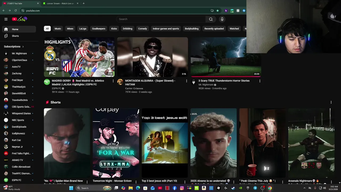The height and width of the screenshot is (192, 341).
Task: Click the YouTube logo
Action: [19, 19]
